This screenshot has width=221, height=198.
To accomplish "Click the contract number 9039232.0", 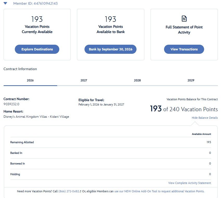I will click(11, 104).
